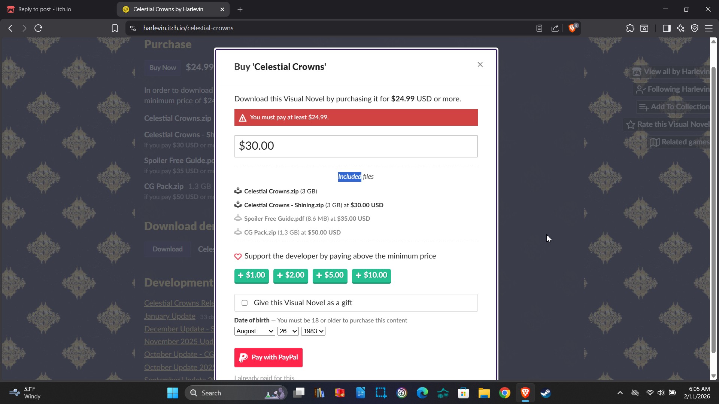
Task: Open the birth year dropdown showing 1983
Action: (313, 331)
